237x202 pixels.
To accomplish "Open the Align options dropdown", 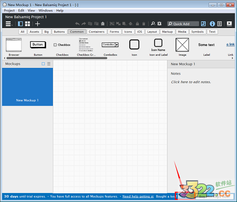I will pos(131,24).
